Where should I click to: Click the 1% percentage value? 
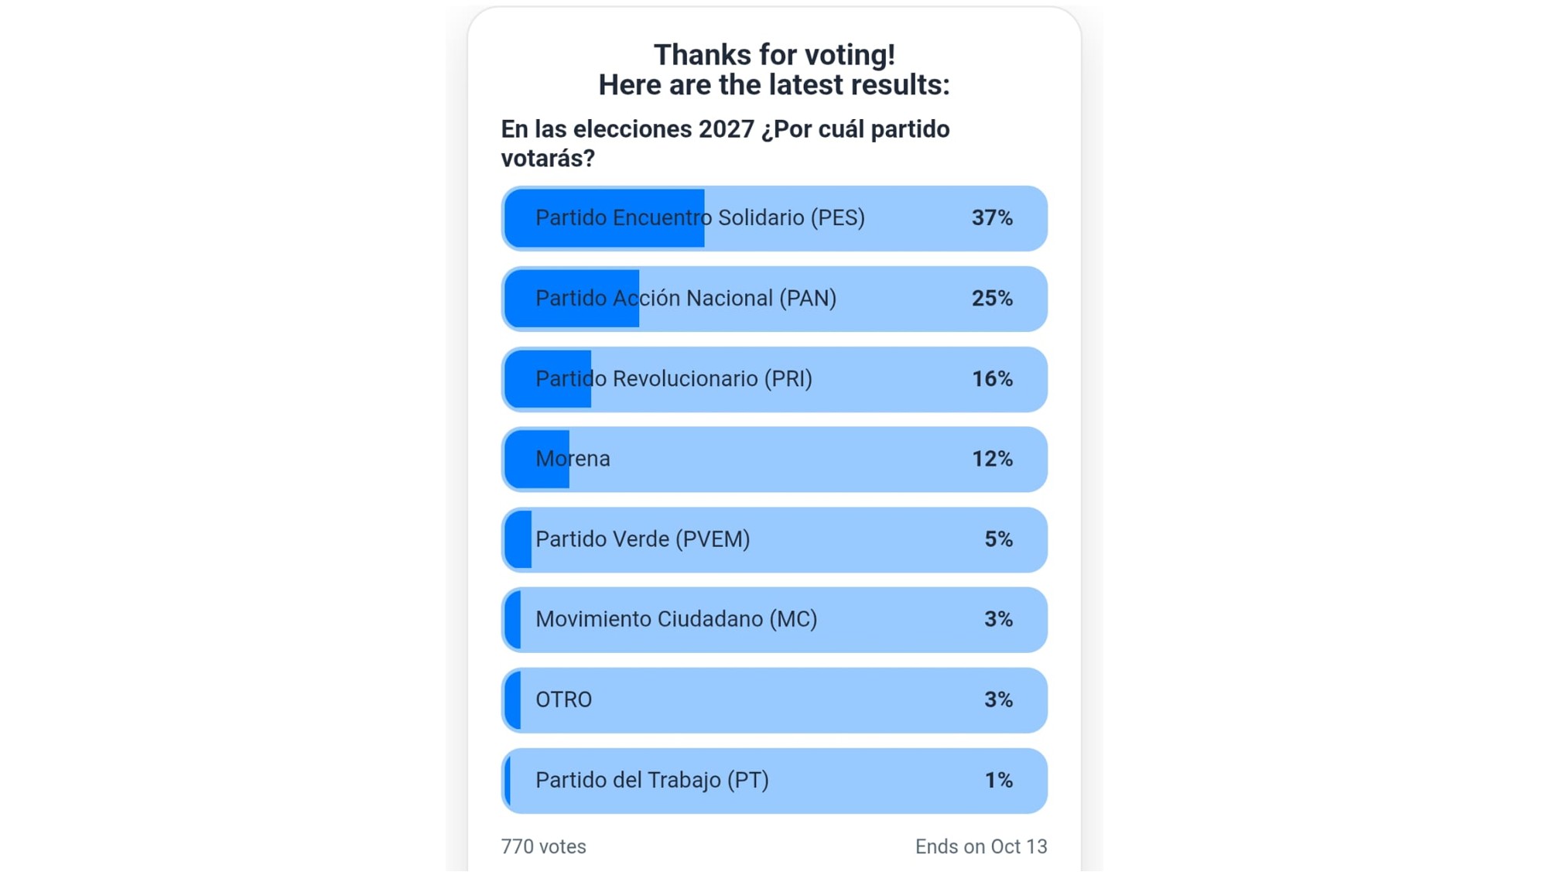[998, 781]
